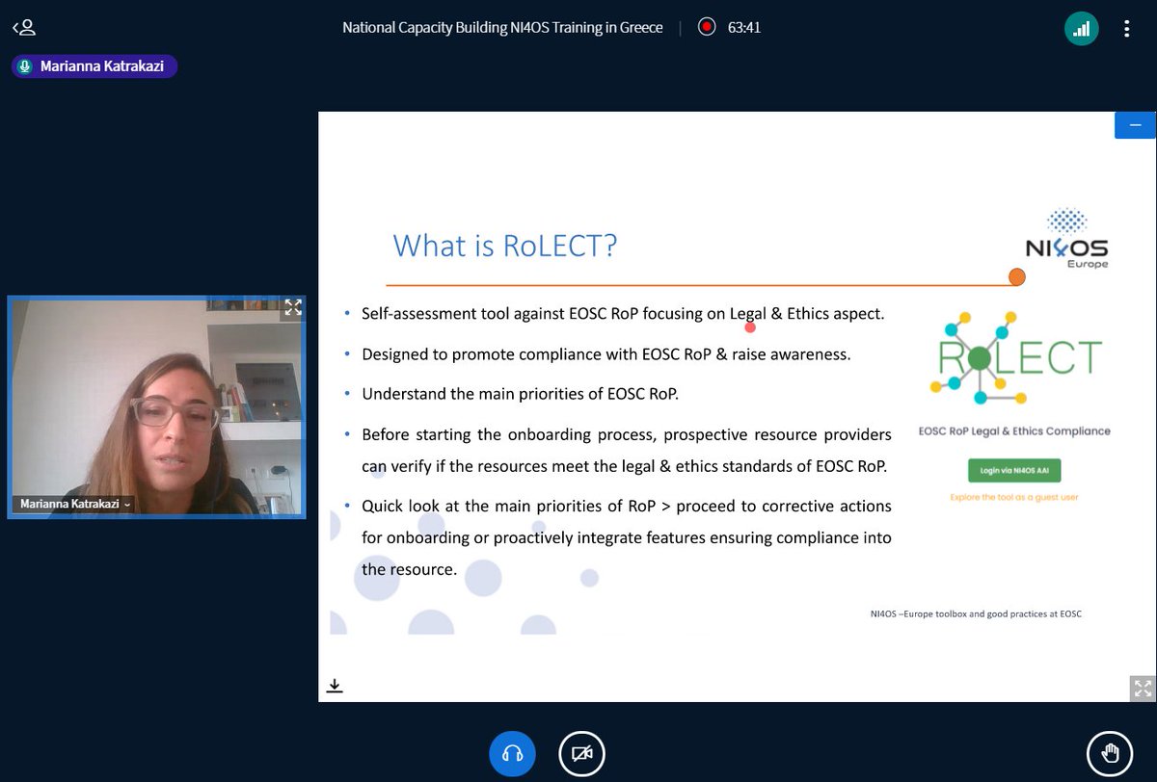Toggle the share webcam button

(x=582, y=753)
